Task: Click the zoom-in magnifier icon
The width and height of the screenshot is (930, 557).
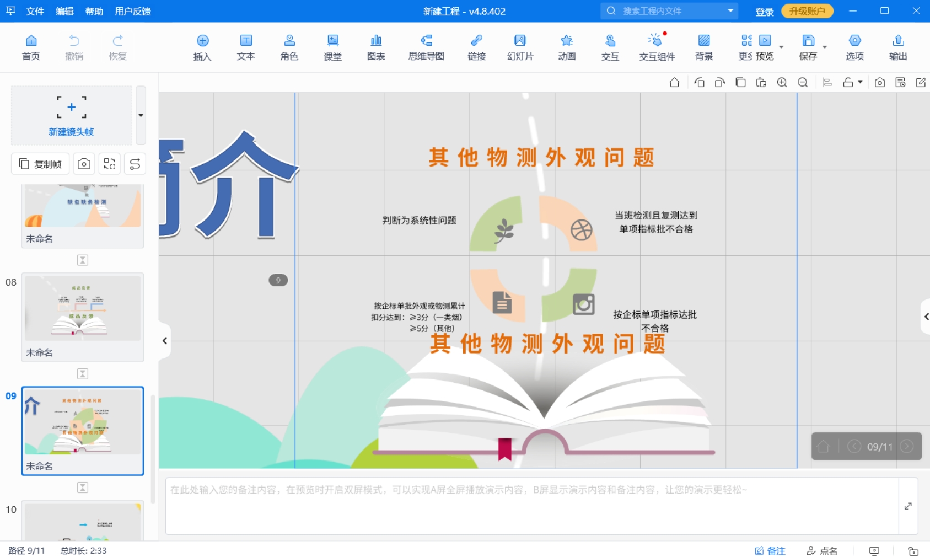Action: click(x=782, y=82)
